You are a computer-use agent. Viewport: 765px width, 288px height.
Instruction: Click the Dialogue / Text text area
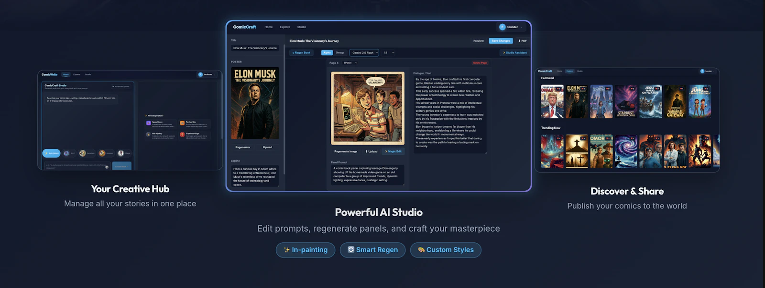click(450, 114)
